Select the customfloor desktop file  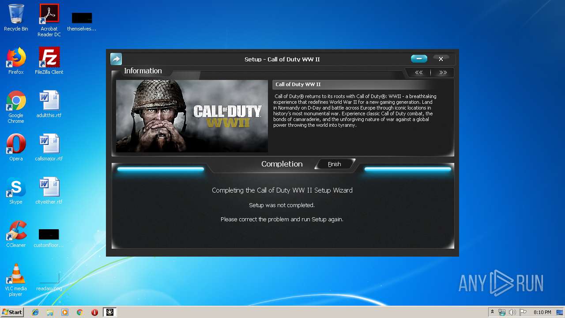[x=49, y=238]
